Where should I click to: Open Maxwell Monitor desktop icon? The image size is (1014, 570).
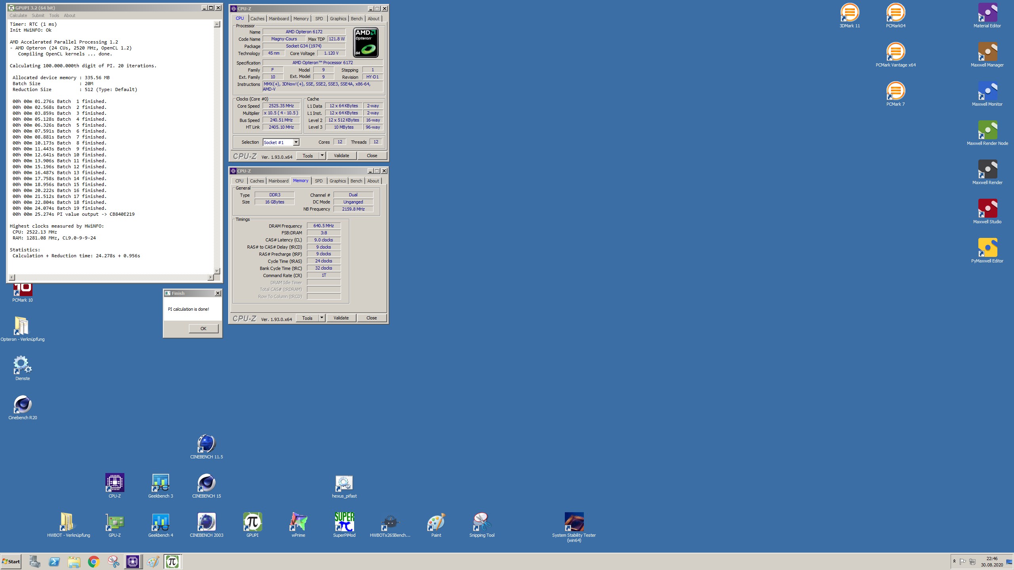pos(987,94)
